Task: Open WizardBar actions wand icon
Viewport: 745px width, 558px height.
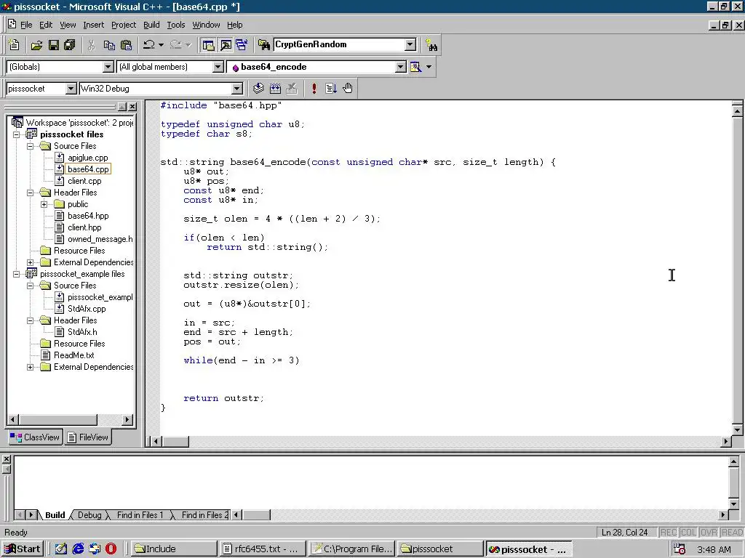Action: (x=415, y=67)
